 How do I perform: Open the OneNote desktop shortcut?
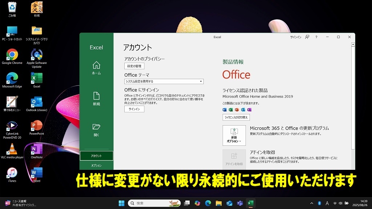37,151
